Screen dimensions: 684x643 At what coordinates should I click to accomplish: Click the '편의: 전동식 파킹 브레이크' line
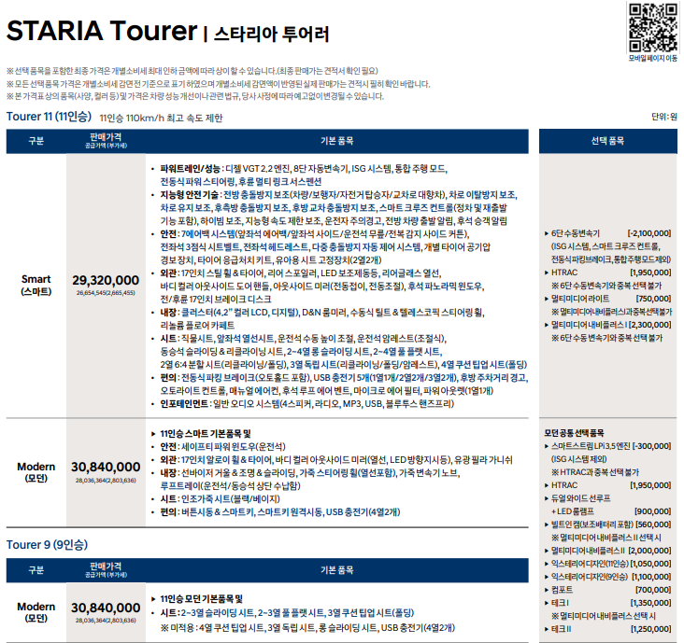pos(344,378)
